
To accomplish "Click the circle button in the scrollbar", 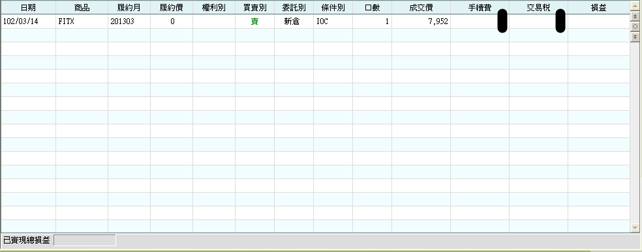I will point(635,27).
